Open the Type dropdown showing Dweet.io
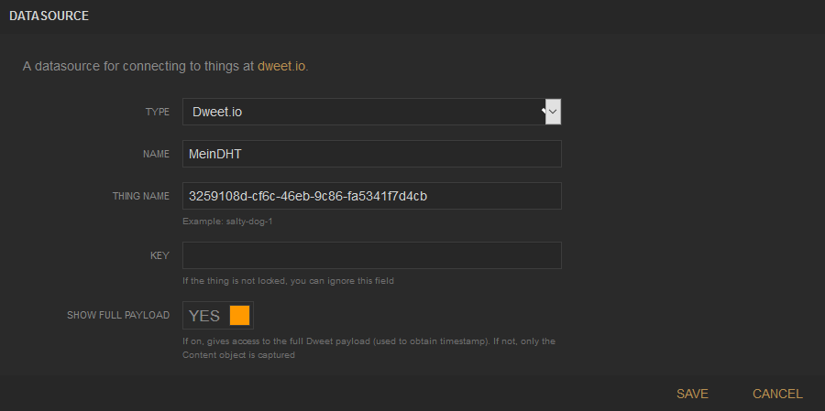Screen dimensions: 825x411 [367, 112]
